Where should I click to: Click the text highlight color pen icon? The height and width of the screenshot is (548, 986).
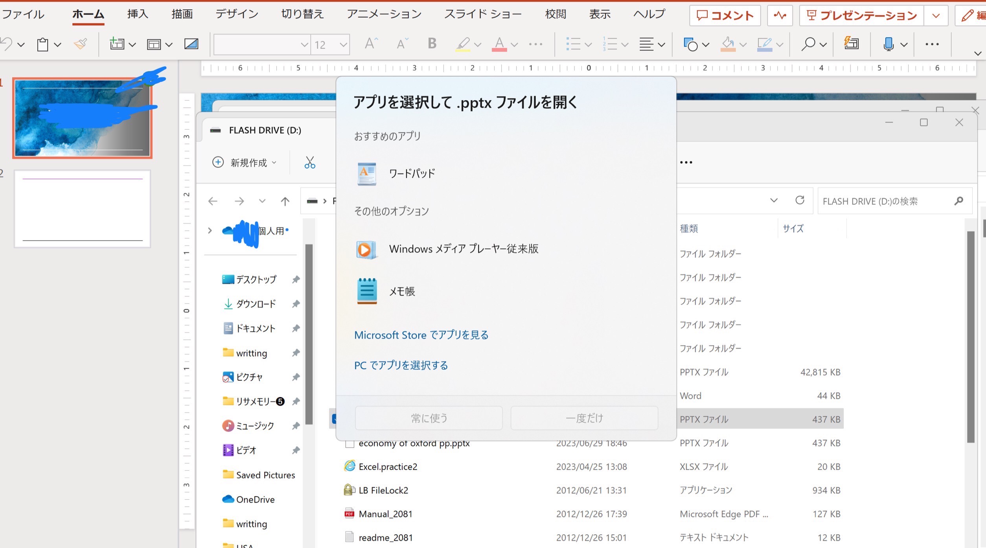point(463,44)
